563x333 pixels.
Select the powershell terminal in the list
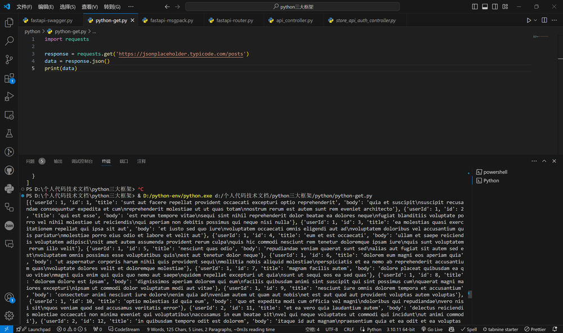tap(495, 172)
